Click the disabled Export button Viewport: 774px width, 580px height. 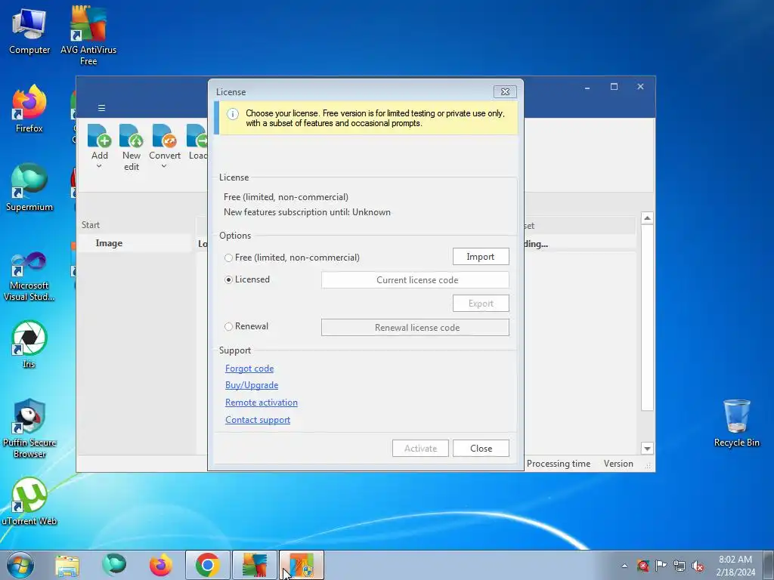[481, 304]
